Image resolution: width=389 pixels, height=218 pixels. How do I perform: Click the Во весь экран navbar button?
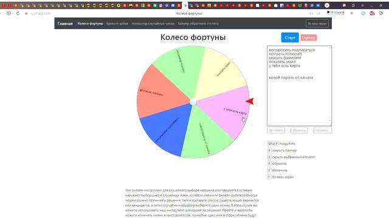[x=317, y=24]
